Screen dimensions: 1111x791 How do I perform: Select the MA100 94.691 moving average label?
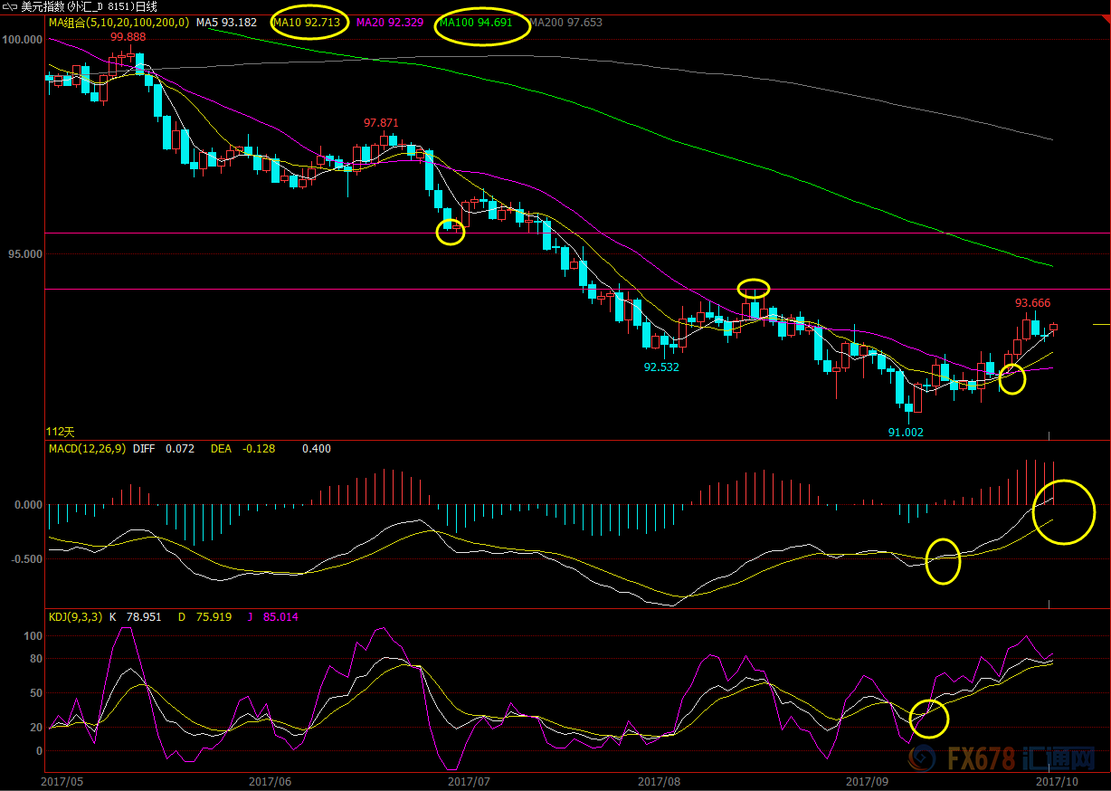click(481, 23)
